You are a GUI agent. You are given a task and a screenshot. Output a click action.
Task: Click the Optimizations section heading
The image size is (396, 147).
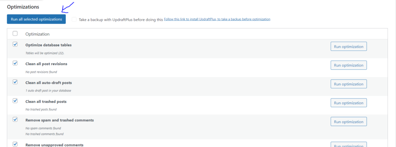(x=23, y=7)
